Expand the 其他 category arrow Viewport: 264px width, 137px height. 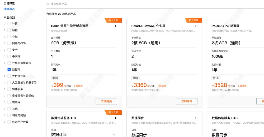coord(5,109)
